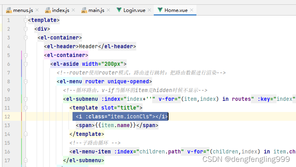Click fold end marker on line 17
Screen dimensions: 296x167
tap(25, 160)
